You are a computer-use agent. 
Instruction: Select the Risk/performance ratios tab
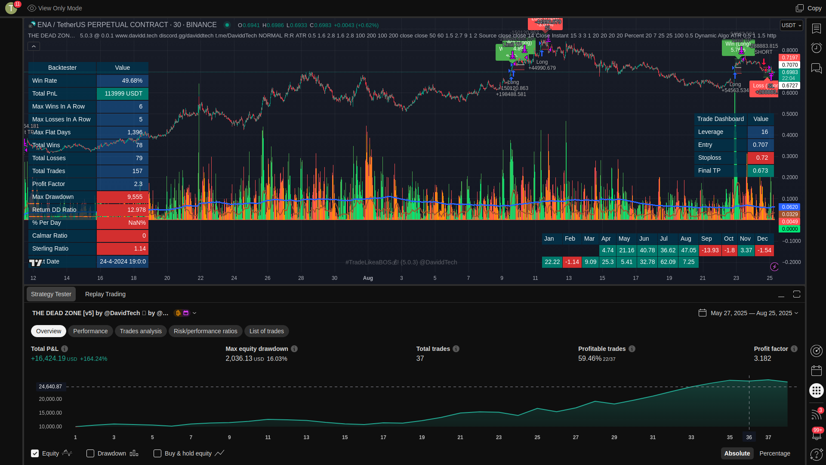pos(206,331)
